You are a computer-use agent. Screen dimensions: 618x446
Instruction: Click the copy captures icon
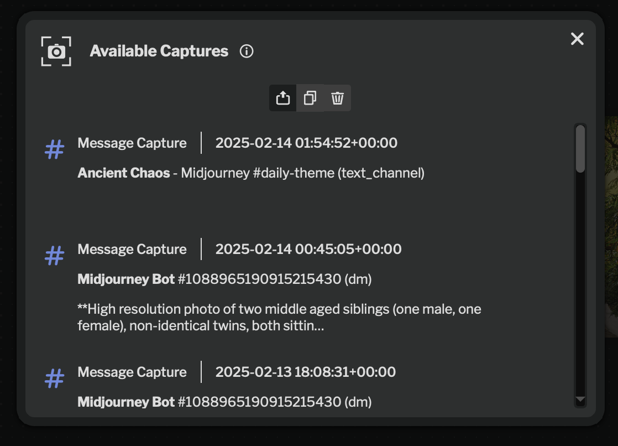[x=310, y=98]
